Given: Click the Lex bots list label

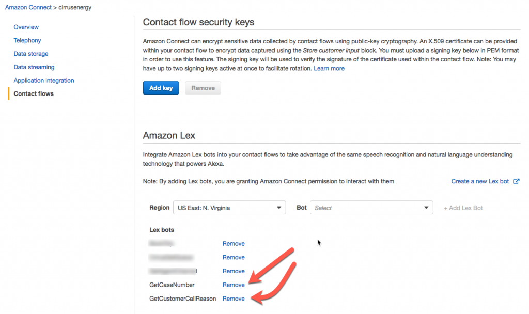Looking at the screenshot, I should [162, 230].
